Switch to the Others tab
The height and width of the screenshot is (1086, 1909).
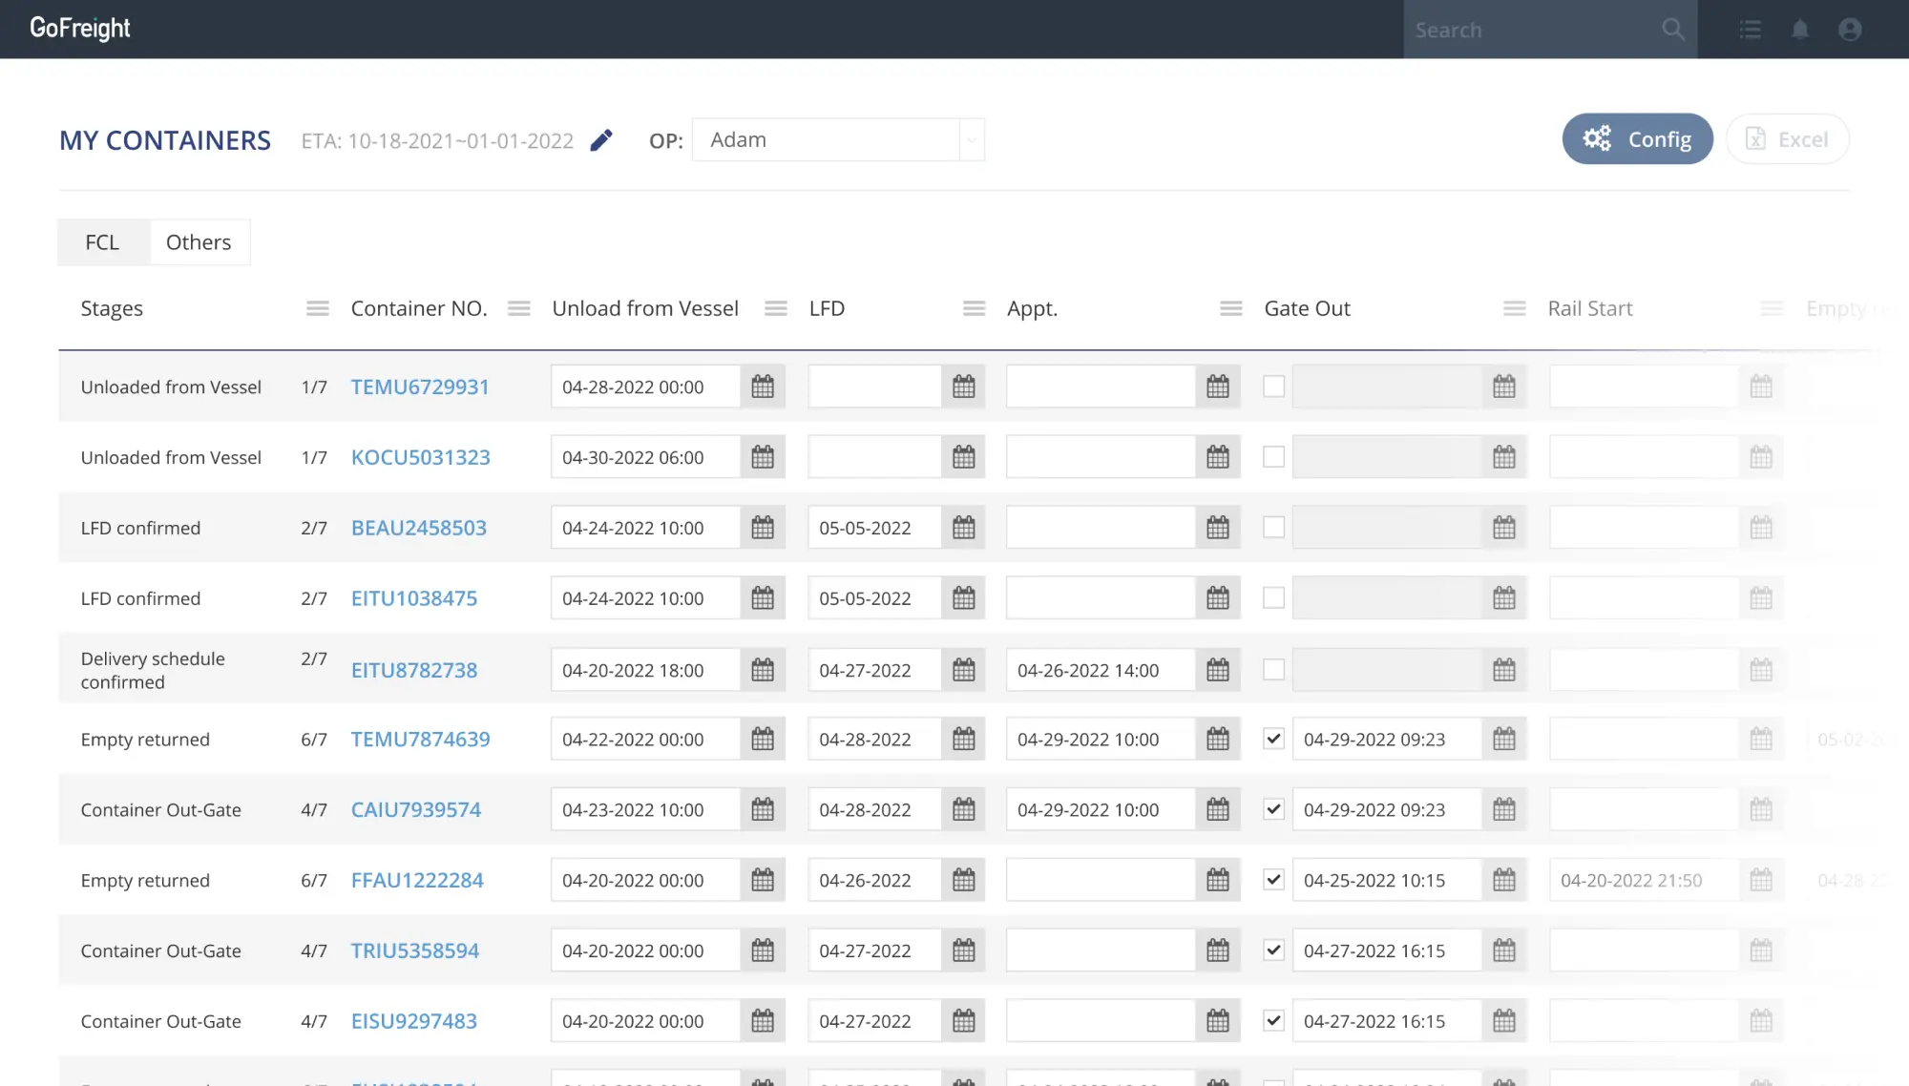[x=199, y=242]
